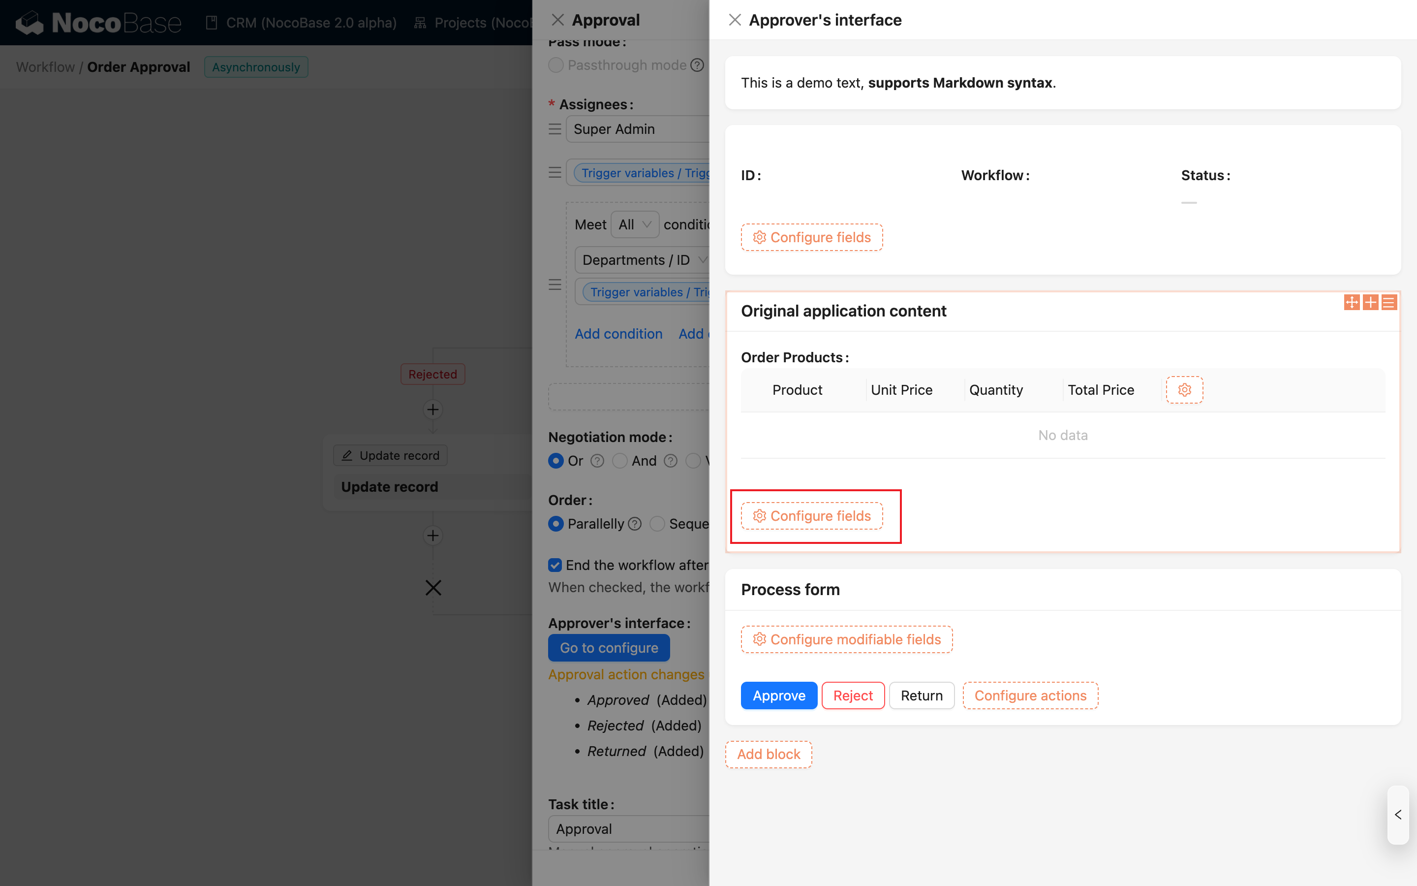Click drag handle beside Super Admin assignee
Image resolution: width=1417 pixels, height=886 pixels.
click(x=554, y=129)
